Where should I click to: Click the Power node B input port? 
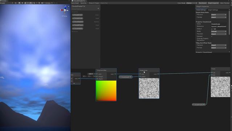212,75
